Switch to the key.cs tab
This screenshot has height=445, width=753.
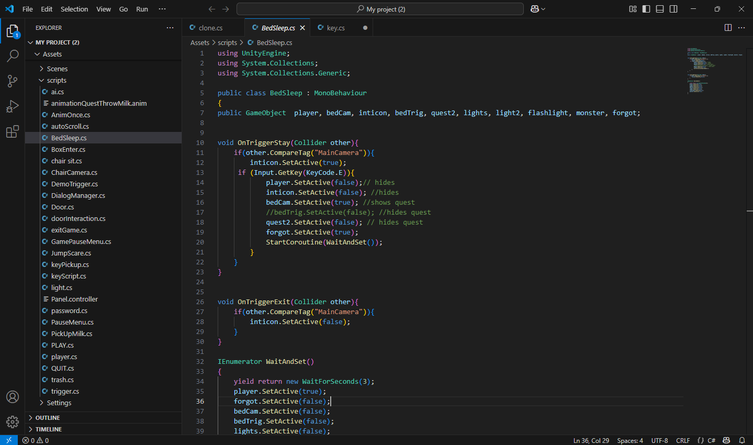click(x=335, y=27)
